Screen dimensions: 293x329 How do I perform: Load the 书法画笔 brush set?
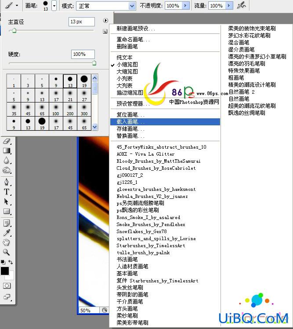click(127, 260)
